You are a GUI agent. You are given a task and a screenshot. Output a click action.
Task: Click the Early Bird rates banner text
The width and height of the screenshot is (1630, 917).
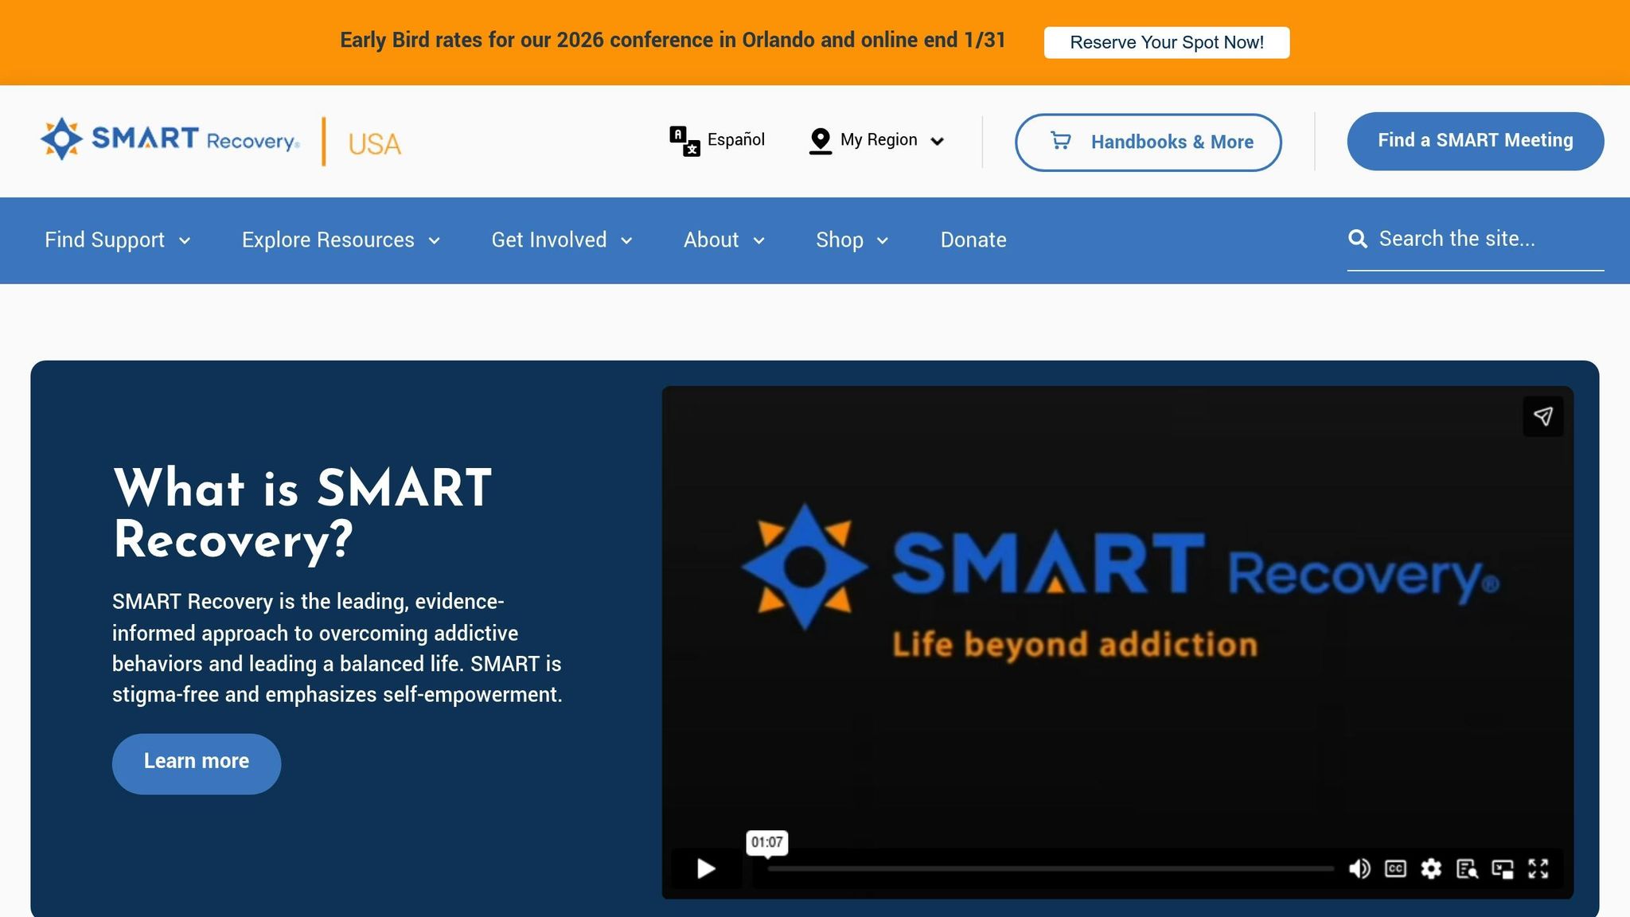pos(673,41)
